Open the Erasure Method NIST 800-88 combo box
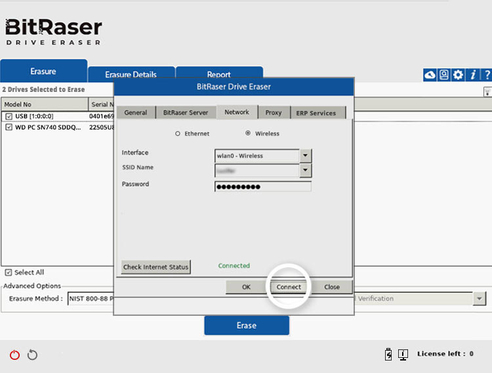 (91, 299)
